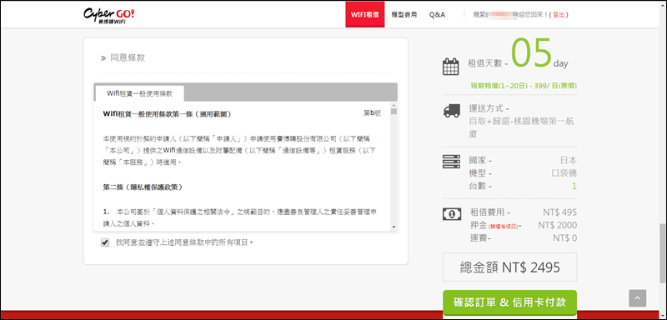Click the server stack icon beside 國家

click(451, 162)
